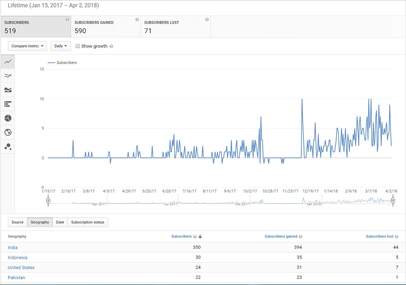Screen dimensions: 406x285
Task: Open help icon on Subscribers card
Action: click(67, 19)
